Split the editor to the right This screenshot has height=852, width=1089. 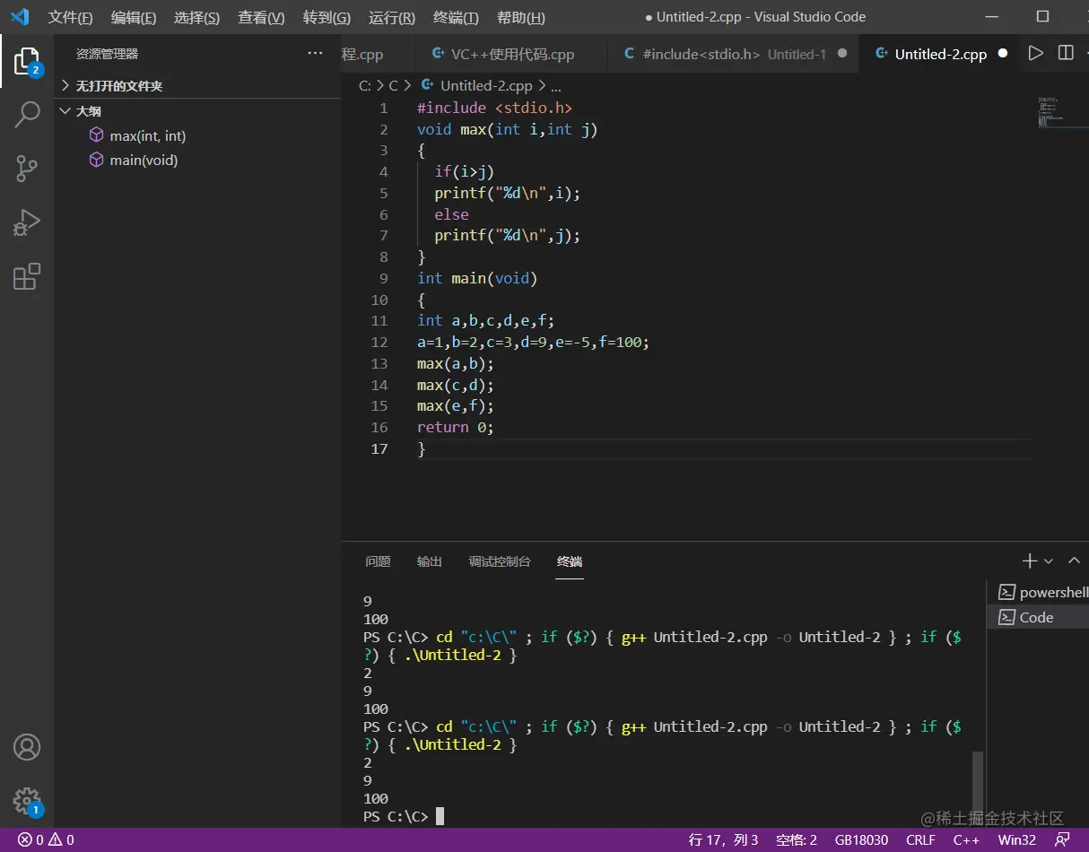point(1066,54)
